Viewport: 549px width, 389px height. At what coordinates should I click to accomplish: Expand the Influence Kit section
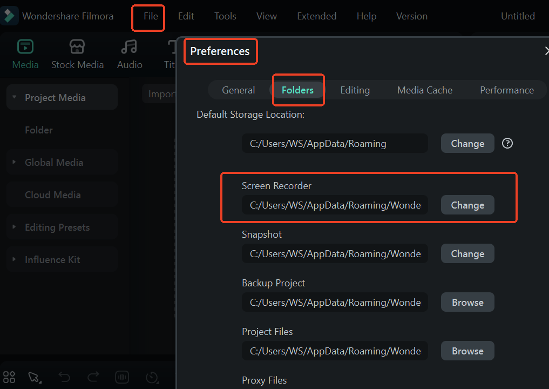pyautogui.click(x=14, y=259)
